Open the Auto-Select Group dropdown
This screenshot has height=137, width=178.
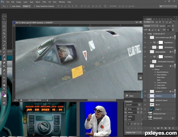tap(27, 6)
